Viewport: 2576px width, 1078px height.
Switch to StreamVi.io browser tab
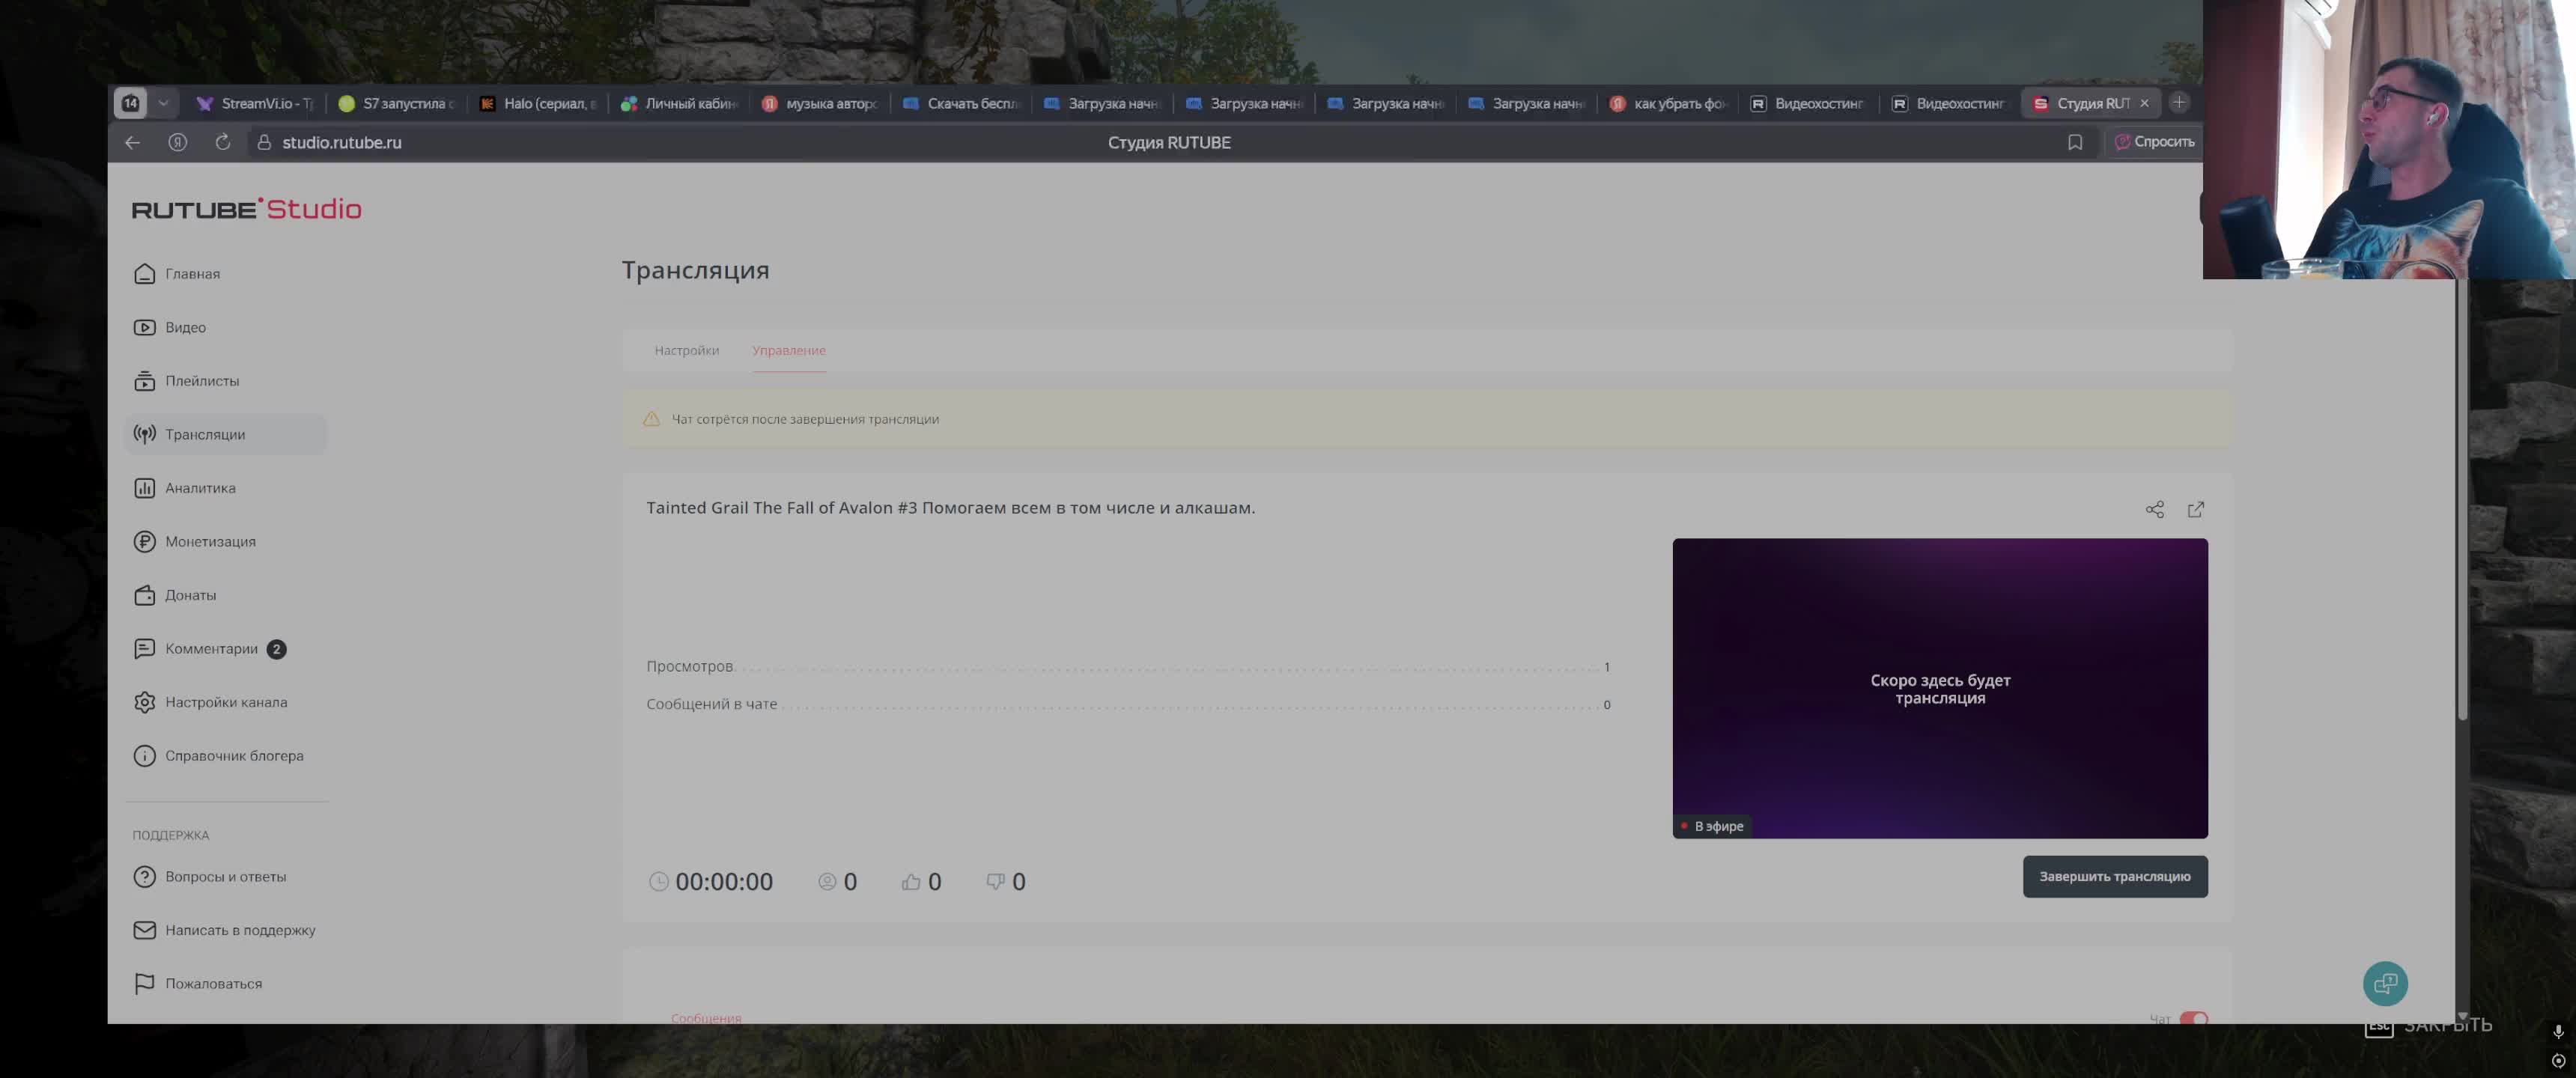[256, 103]
